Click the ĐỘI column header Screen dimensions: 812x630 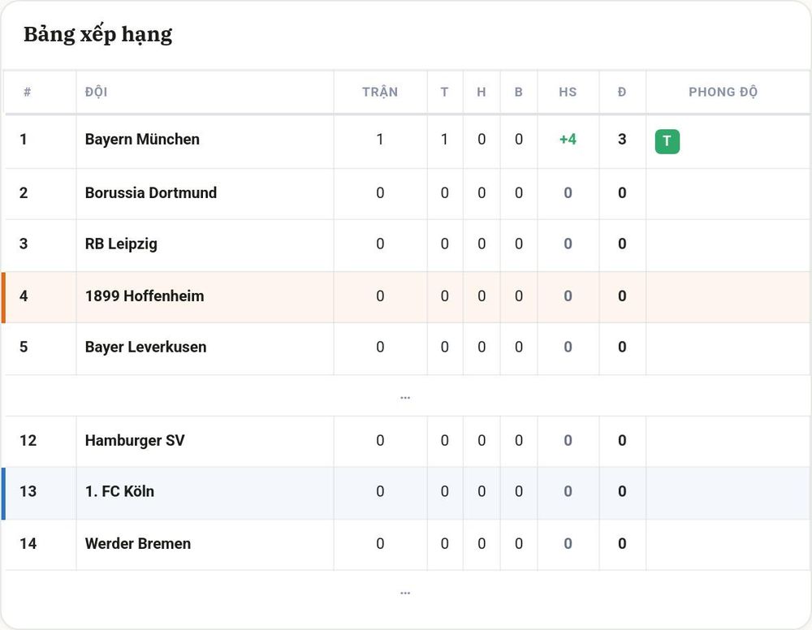point(97,92)
